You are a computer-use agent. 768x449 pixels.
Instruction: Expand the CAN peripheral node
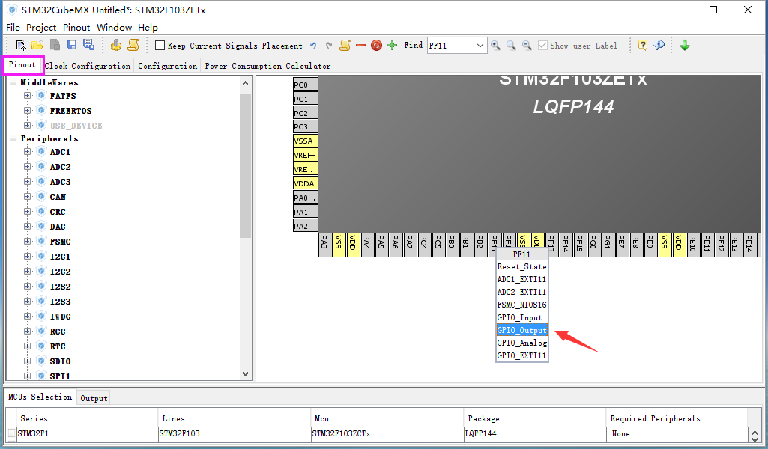point(28,197)
